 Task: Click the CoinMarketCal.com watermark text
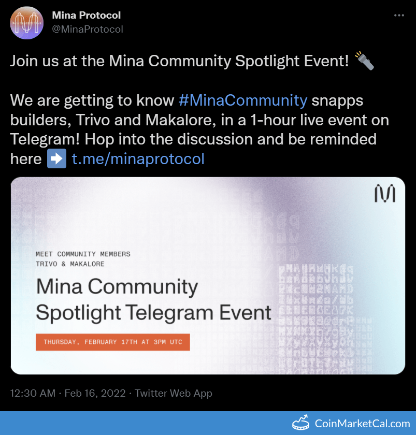click(x=362, y=423)
